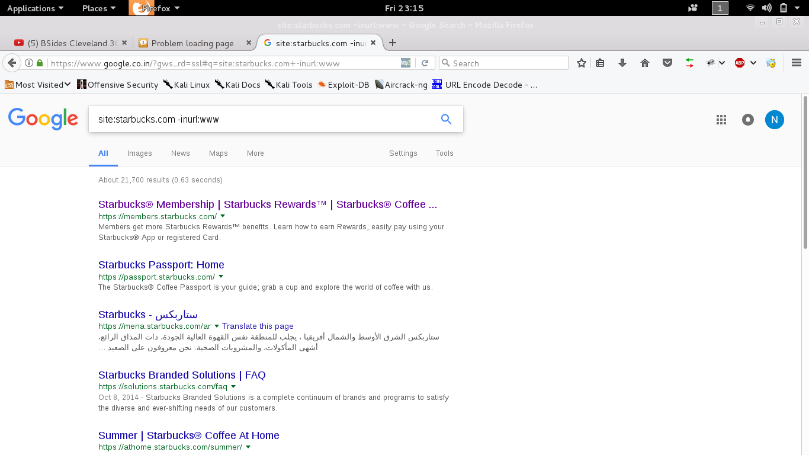The width and height of the screenshot is (809, 455).
Task: Expand the system menu arrow in top panel
Action: tap(797, 8)
